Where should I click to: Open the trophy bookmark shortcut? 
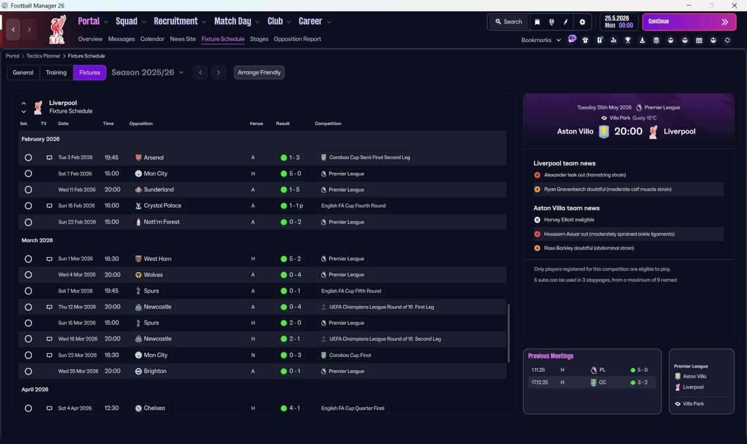628,40
